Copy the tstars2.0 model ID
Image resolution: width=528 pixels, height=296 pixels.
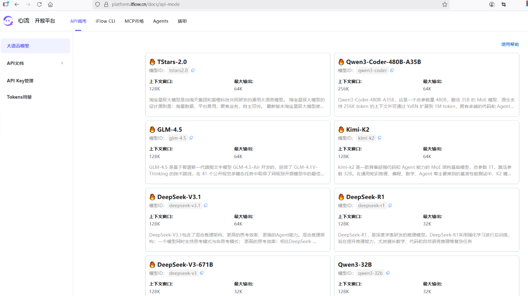tap(193, 71)
